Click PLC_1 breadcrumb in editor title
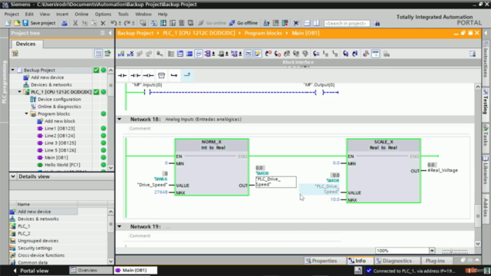Viewport: 491px width, 276px height. tap(199, 33)
